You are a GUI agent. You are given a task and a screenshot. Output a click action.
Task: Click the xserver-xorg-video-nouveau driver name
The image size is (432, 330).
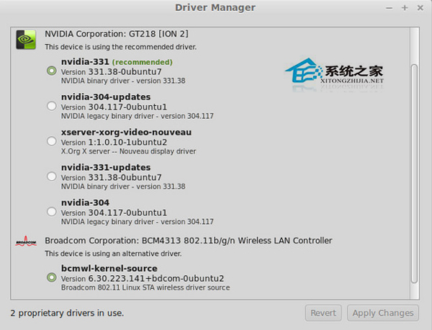[x=126, y=133]
